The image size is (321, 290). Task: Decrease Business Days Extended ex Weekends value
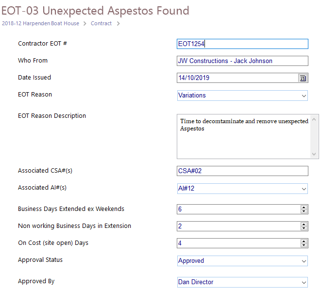304,211
